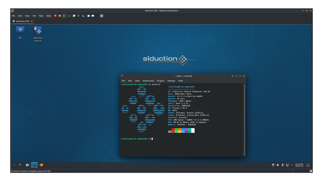This screenshot has width=323, height=185.
Task: Mute the system volume in the tray
Action: click(x=278, y=165)
